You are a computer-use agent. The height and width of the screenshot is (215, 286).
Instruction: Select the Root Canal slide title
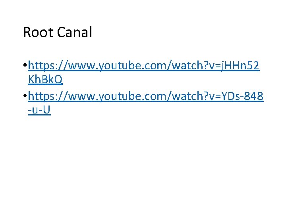58,32
